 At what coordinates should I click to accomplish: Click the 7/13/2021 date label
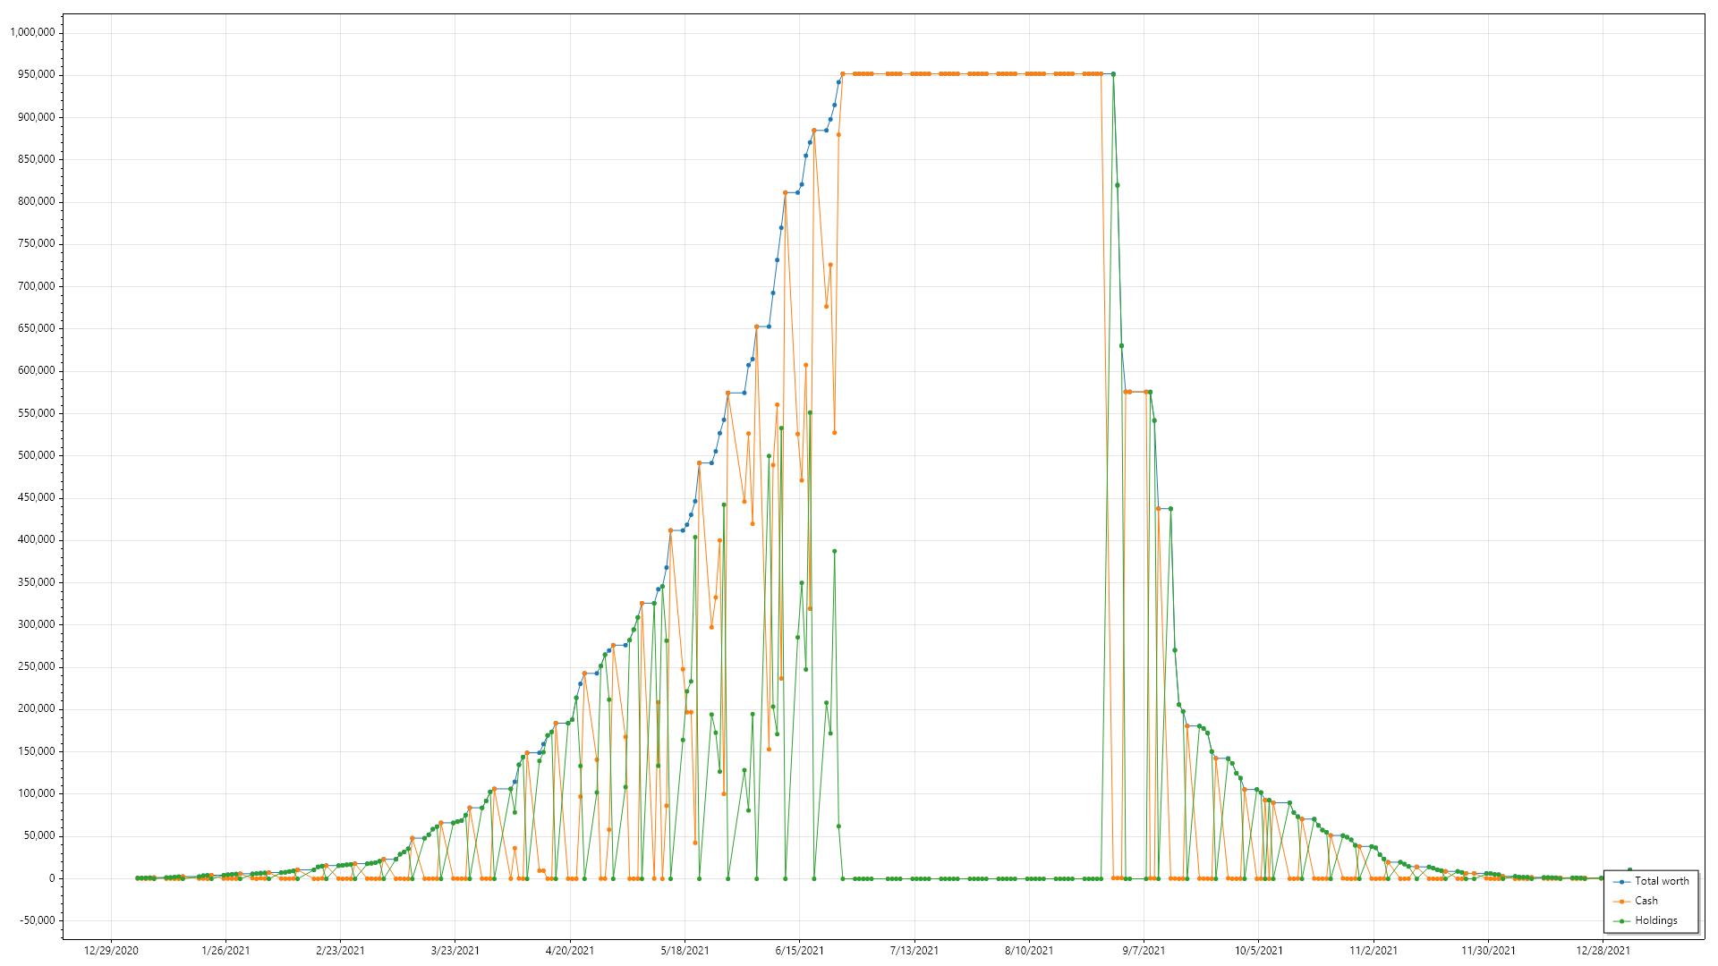[x=914, y=951]
